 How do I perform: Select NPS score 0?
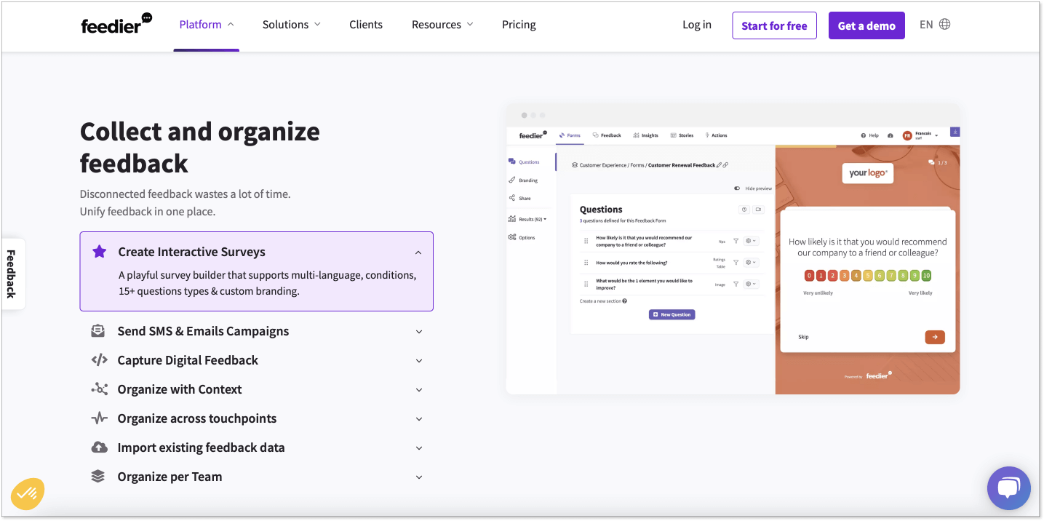pos(809,276)
